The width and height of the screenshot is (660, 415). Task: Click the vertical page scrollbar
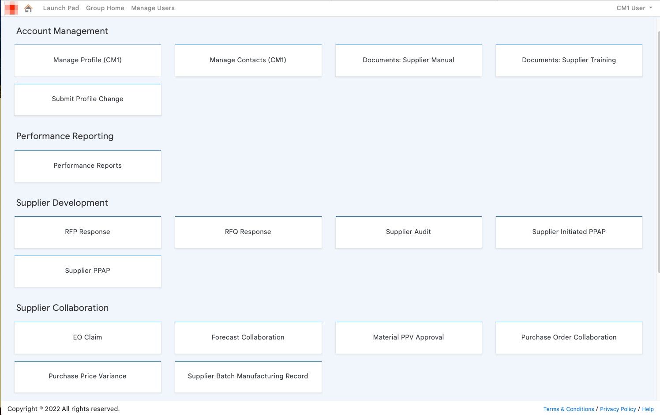click(x=658, y=150)
